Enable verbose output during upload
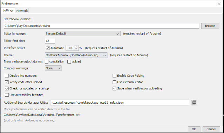Image resolution: width=224 pixels, height=133 pixels. point(69,61)
